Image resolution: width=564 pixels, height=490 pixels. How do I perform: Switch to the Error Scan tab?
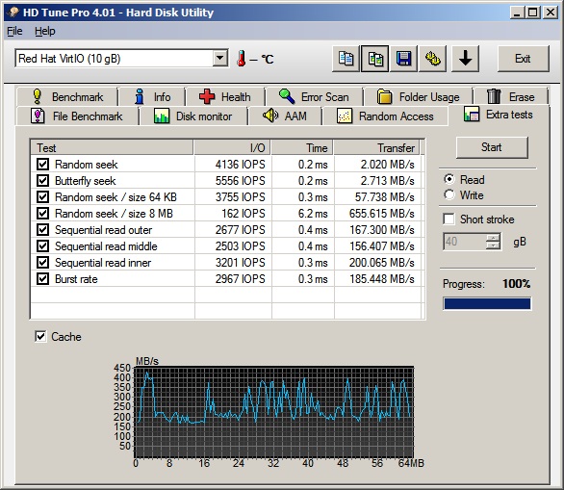pyautogui.click(x=314, y=97)
